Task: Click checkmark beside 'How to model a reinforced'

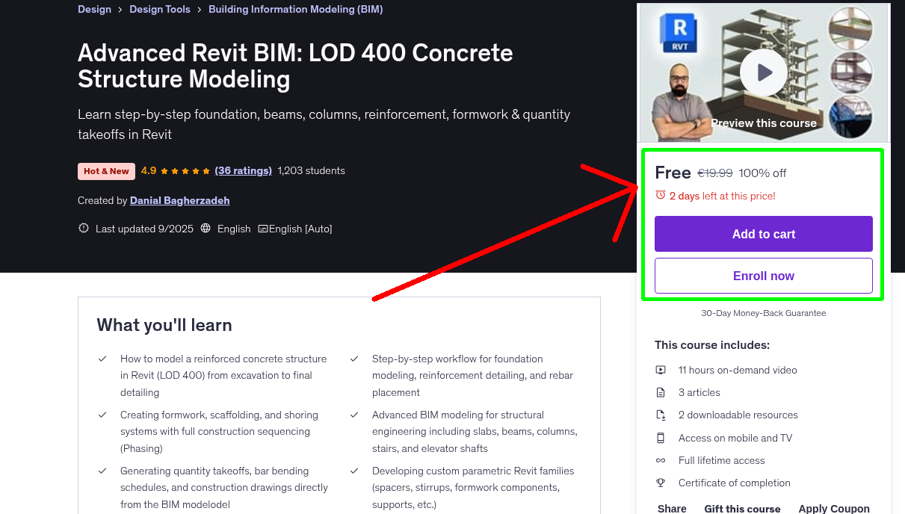Action: click(102, 359)
